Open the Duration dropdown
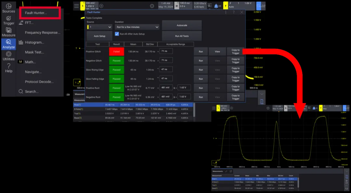Screen dimensions: 351x193 click(x=137, y=27)
